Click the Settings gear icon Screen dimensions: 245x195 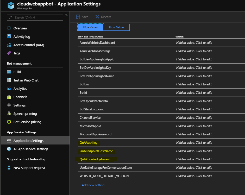point(9,105)
